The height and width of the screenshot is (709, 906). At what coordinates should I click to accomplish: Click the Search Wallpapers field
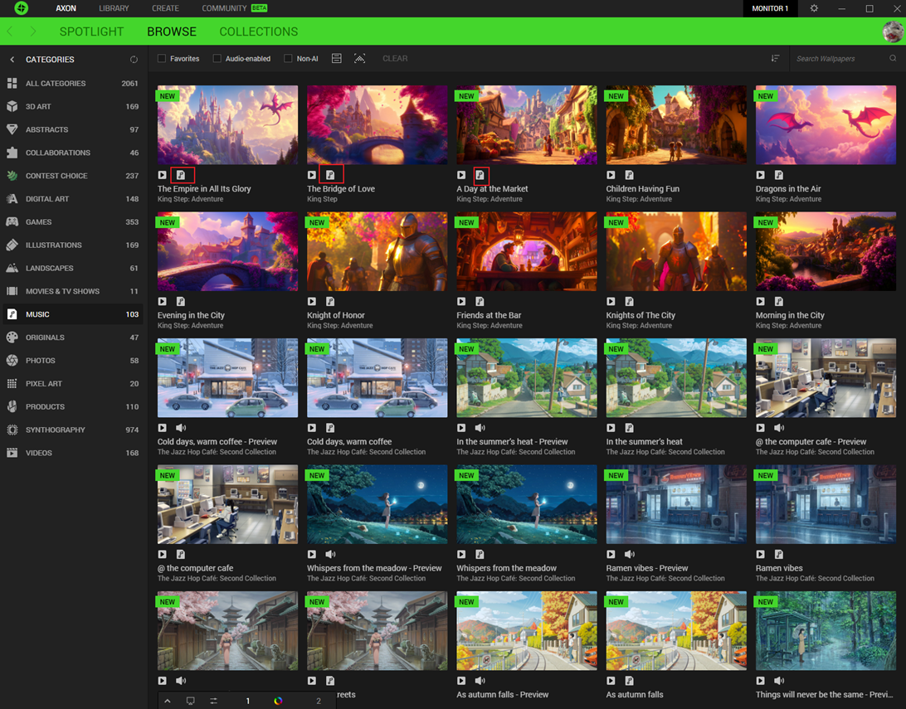click(x=838, y=58)
